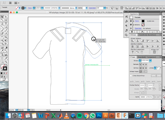Swap fill and stroke colors arrow
165x120 pixels.
7,65
